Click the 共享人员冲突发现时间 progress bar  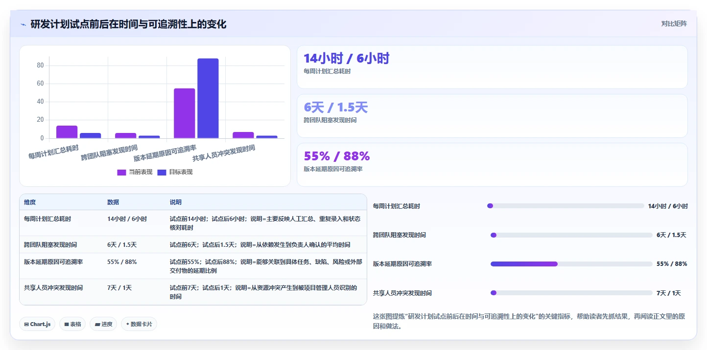571,293
